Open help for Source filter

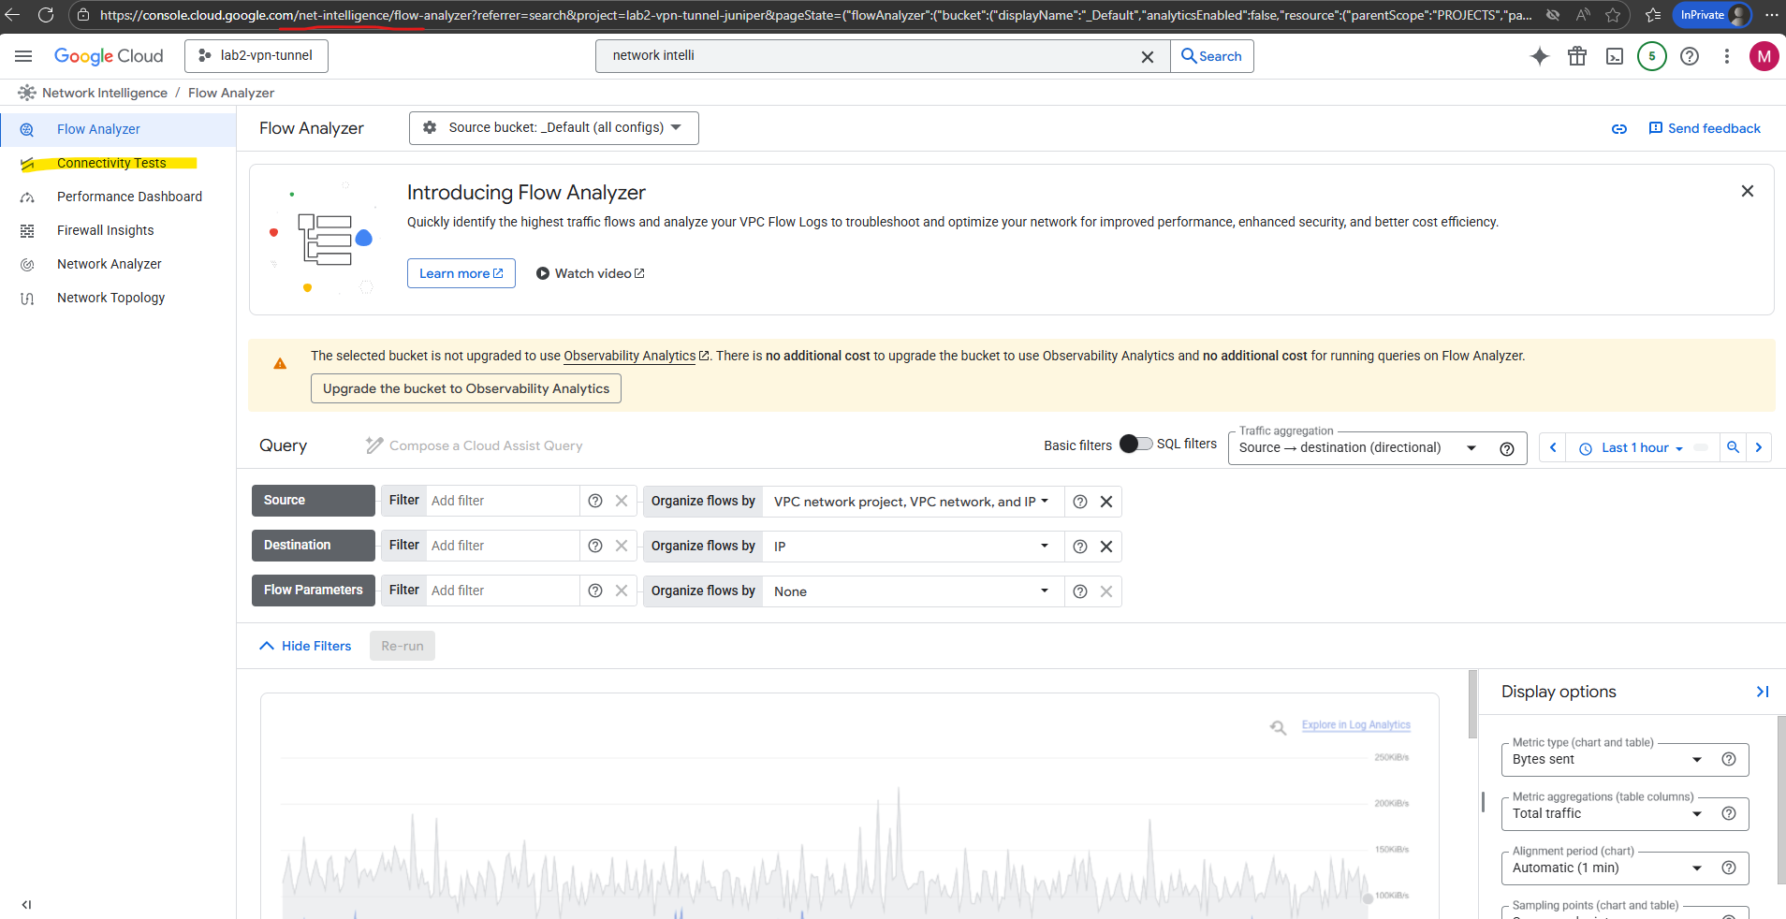pos(595,501)
